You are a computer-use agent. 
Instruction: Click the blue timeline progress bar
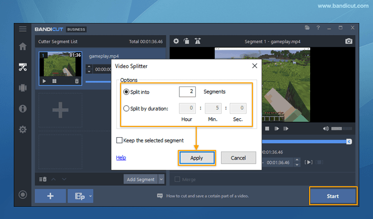coord(304,142)
